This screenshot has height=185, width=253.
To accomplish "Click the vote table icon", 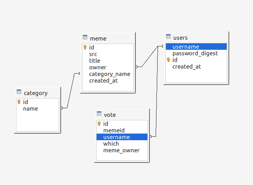I will coord(99,114).
